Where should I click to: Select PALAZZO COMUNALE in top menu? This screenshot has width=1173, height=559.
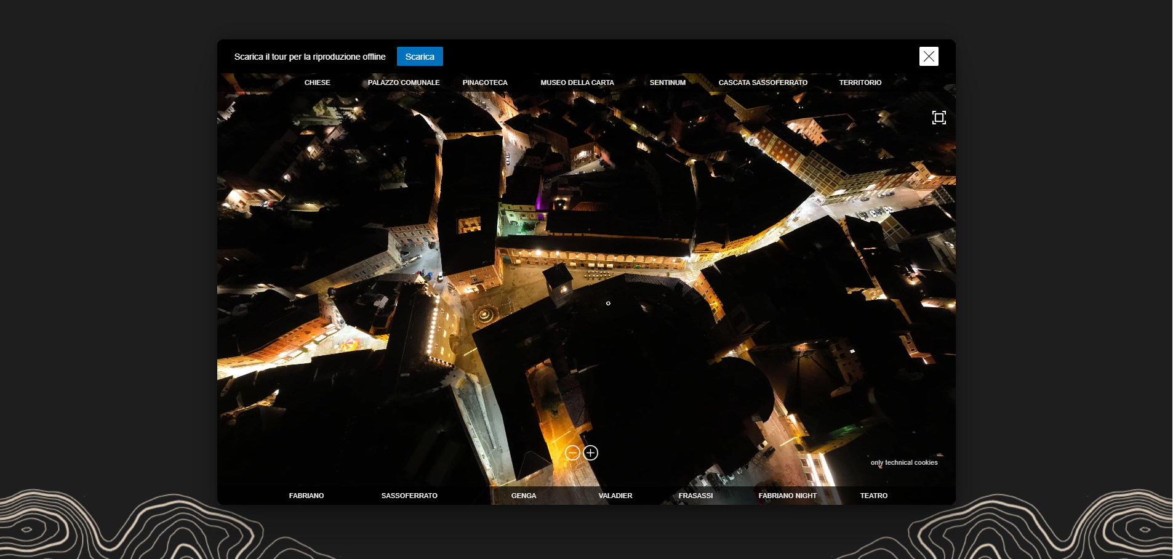tap(404, 82)
